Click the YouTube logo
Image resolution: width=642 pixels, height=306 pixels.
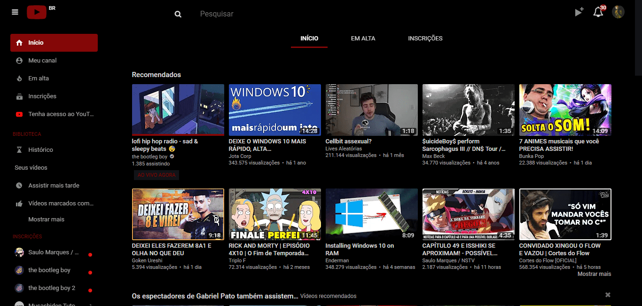(37, 12)
